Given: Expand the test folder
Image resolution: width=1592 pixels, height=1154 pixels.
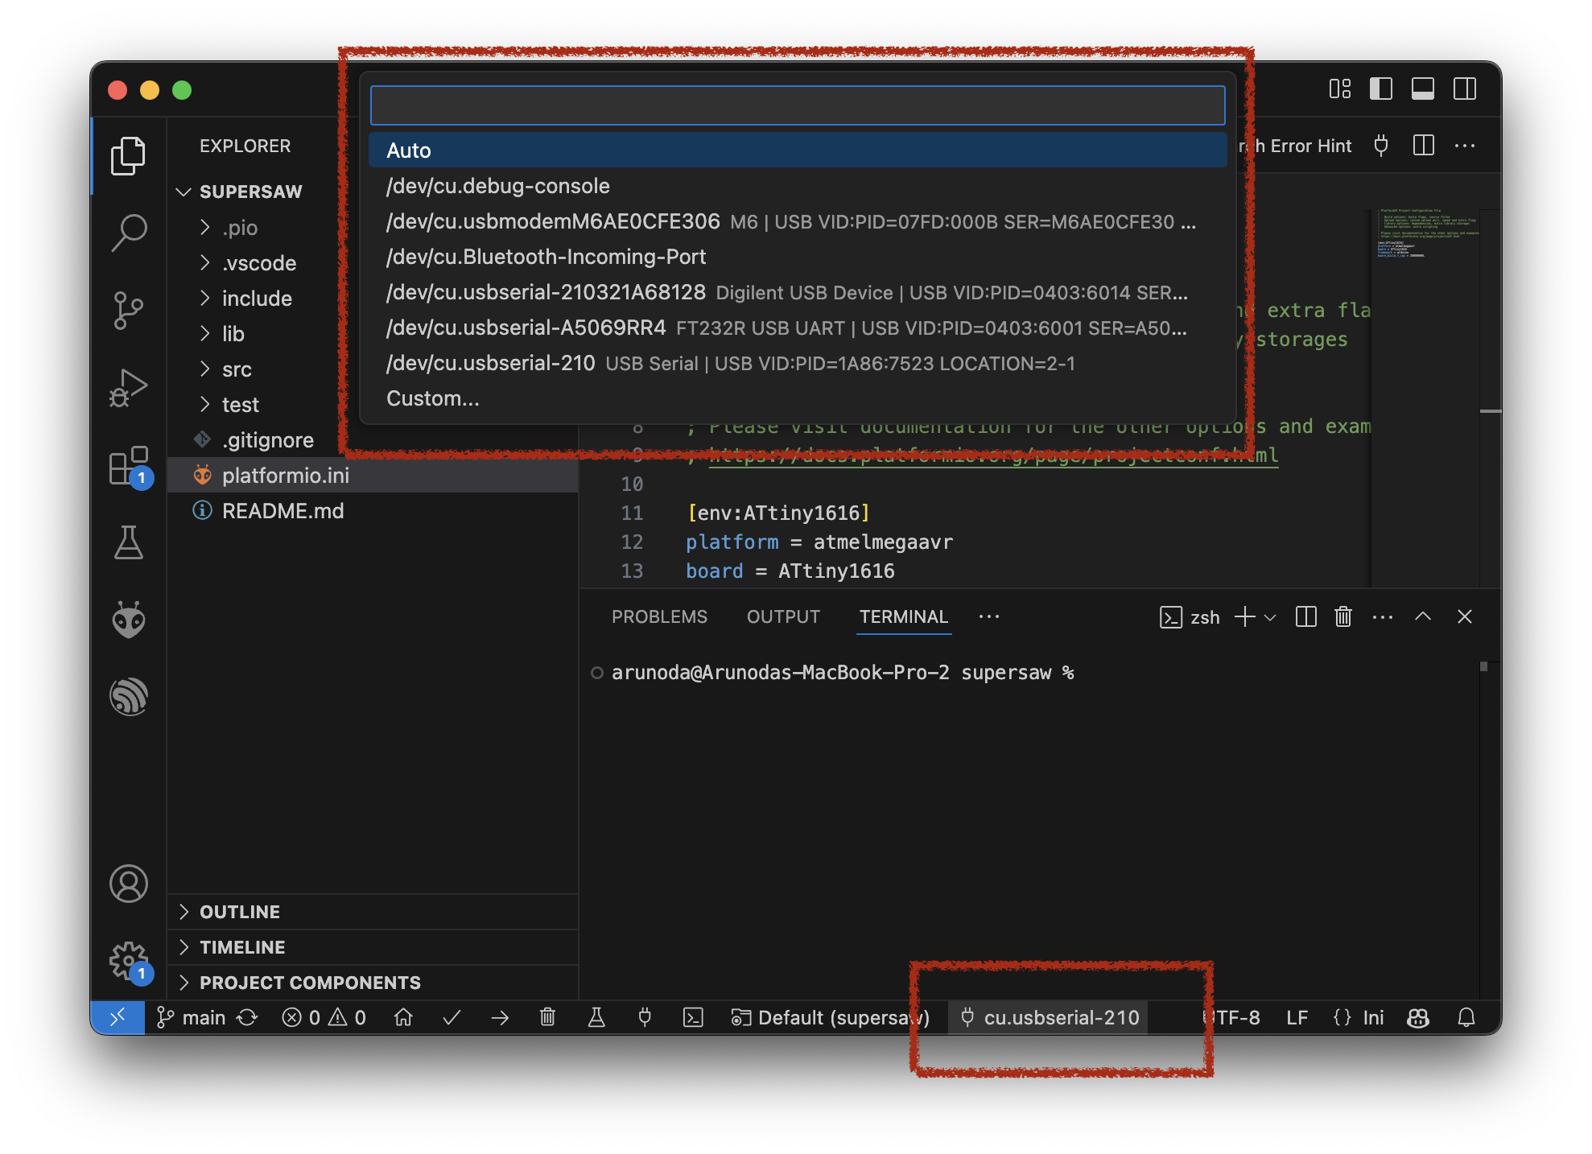Looking at the screenshot, I should 373,405.
